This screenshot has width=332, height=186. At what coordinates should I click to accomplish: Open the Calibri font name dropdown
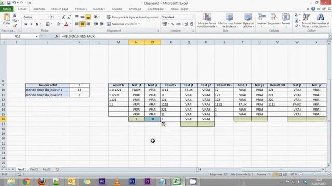(x=48, y=17)
